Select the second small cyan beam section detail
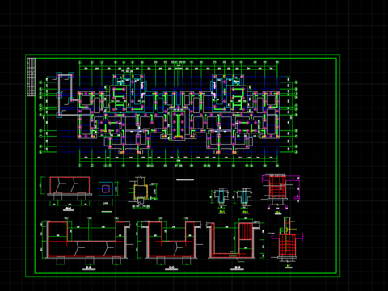Viewport: 388px width, 291px height. [x=244, y=196]
